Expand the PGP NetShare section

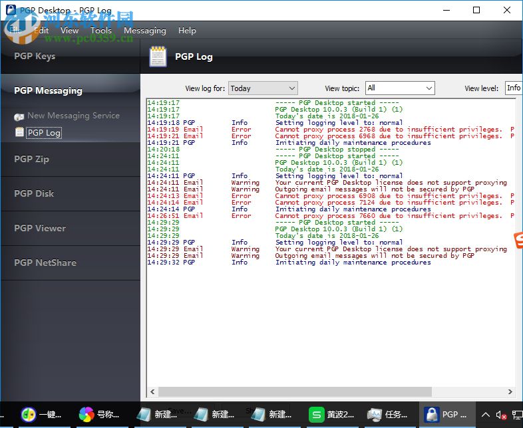(x=71, y=263)
